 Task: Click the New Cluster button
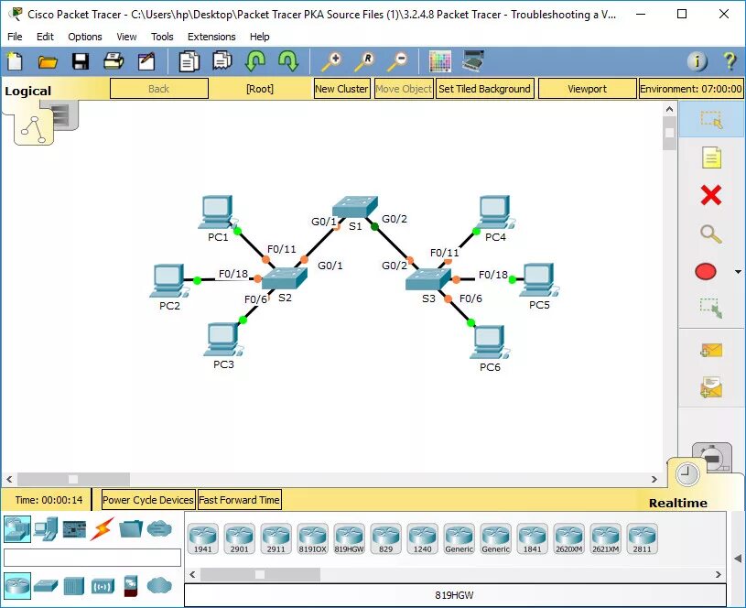click(x=341, y=89)
